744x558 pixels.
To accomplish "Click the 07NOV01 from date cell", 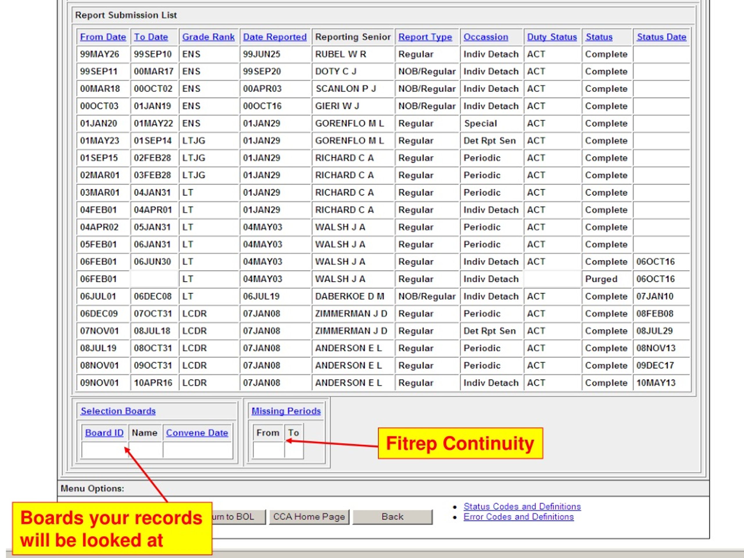I will point(103,331).
